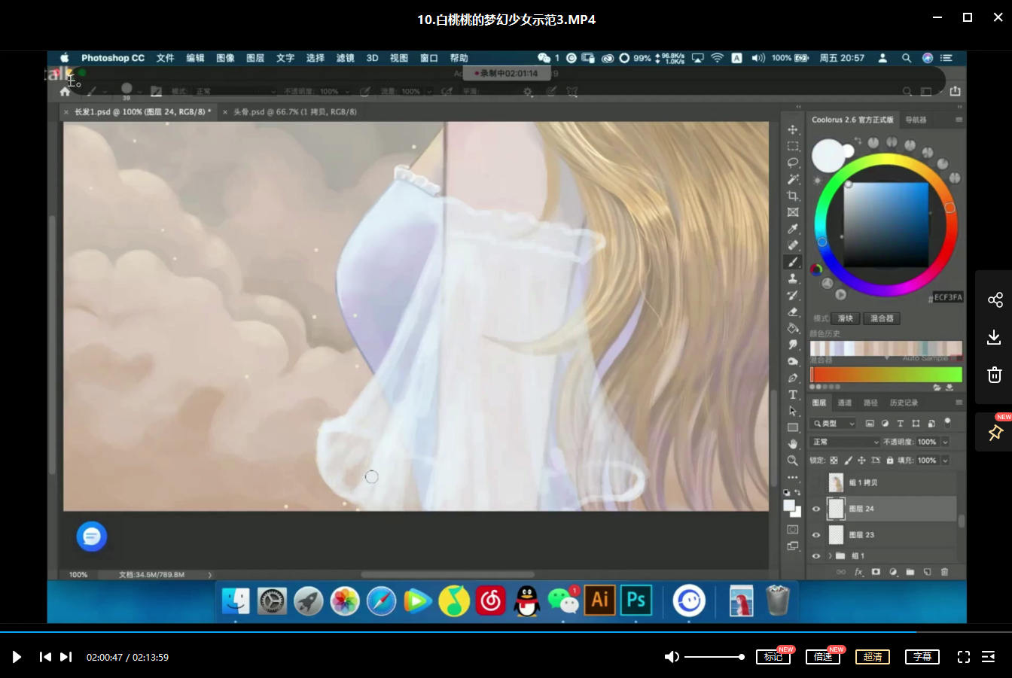
Task: Open the layer blend mode 正常 dropdown
Action: point(845,442)
